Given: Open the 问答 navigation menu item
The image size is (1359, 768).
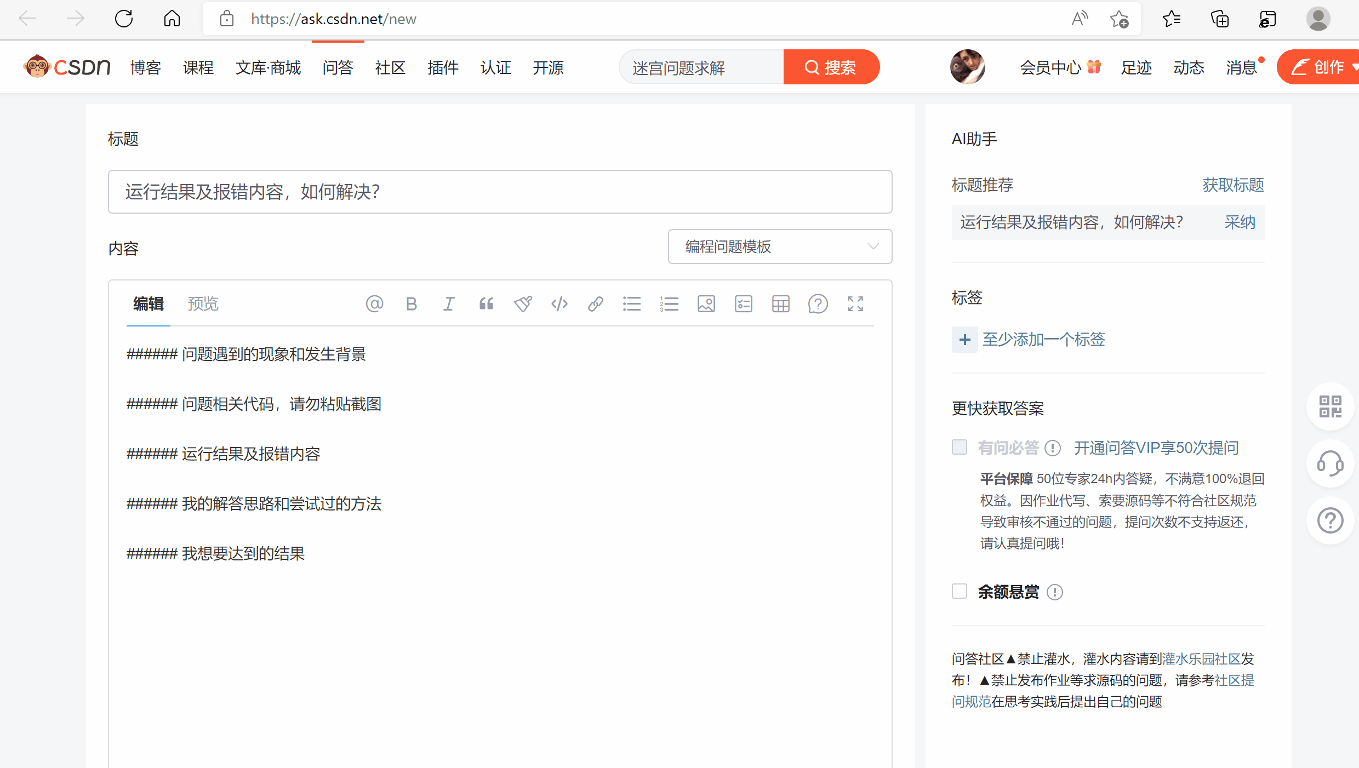Looking at the screenshot, I should click(338, 67).
